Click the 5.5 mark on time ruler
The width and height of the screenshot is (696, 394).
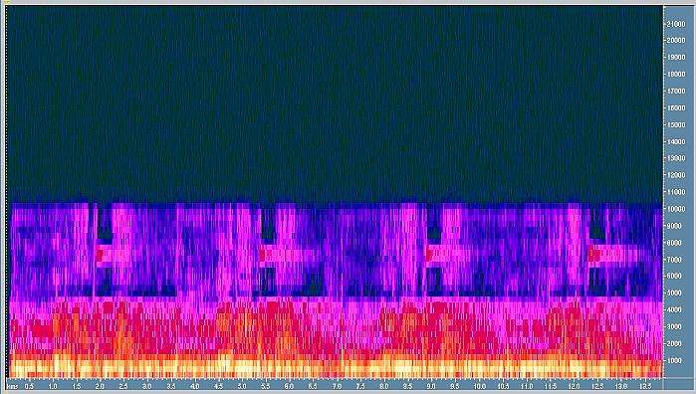tap(266, 386)
